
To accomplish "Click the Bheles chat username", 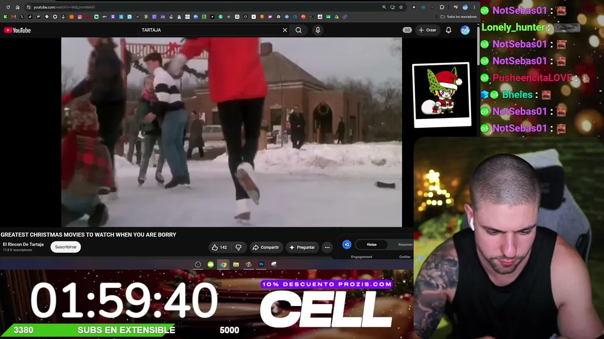I will coord(517,95).
